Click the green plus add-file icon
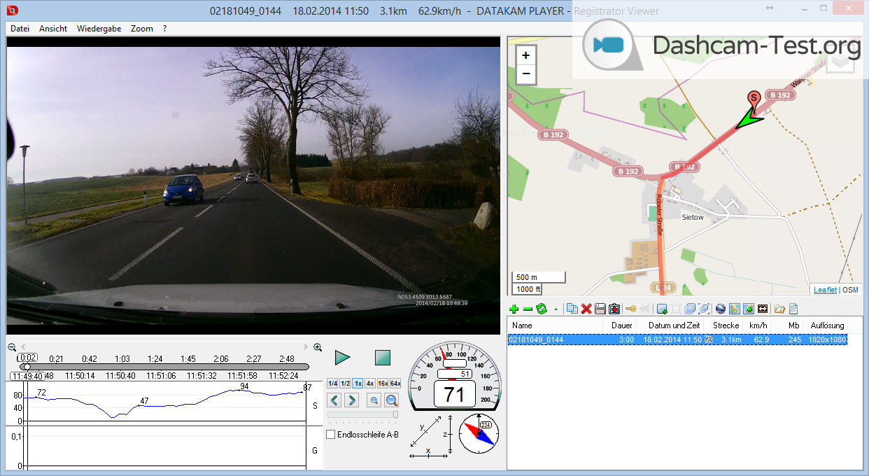Screen dimensions: 869x476 click(x=514, y=309)
